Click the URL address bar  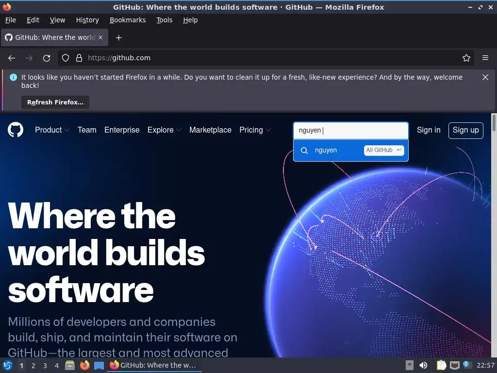[265, 58]
